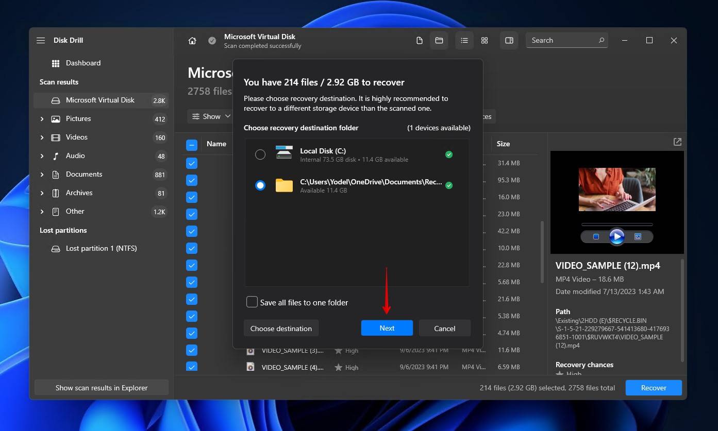
Task: Click the Archives category icon
Action: pos(56,193)
